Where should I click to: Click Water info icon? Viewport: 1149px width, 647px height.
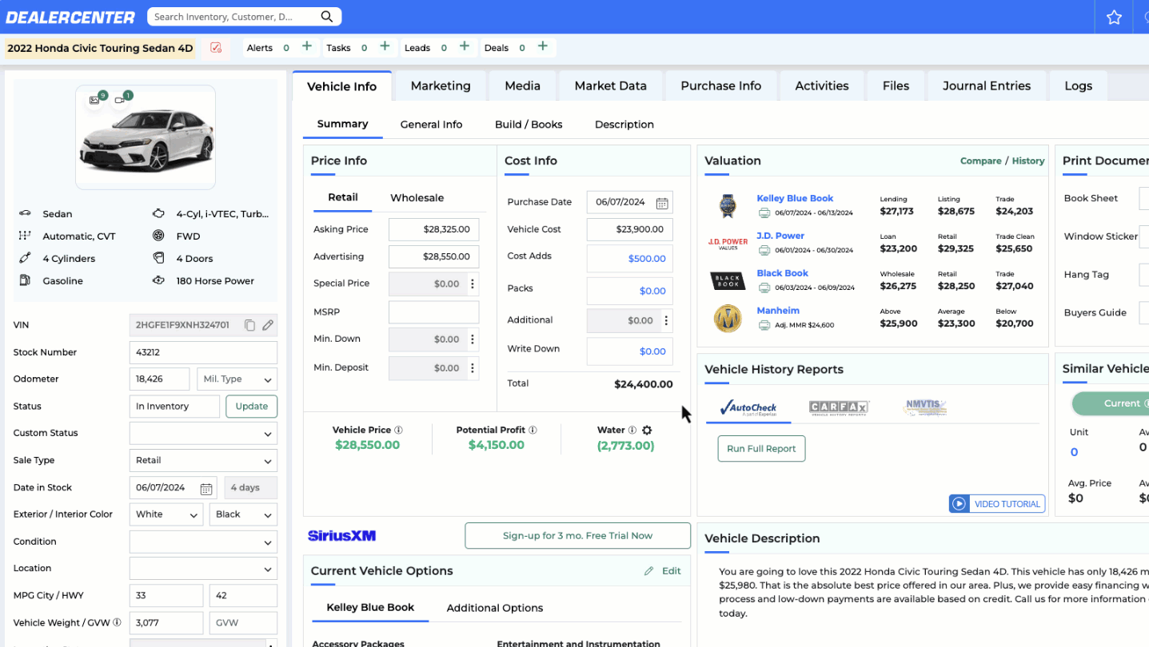point(632,430)
